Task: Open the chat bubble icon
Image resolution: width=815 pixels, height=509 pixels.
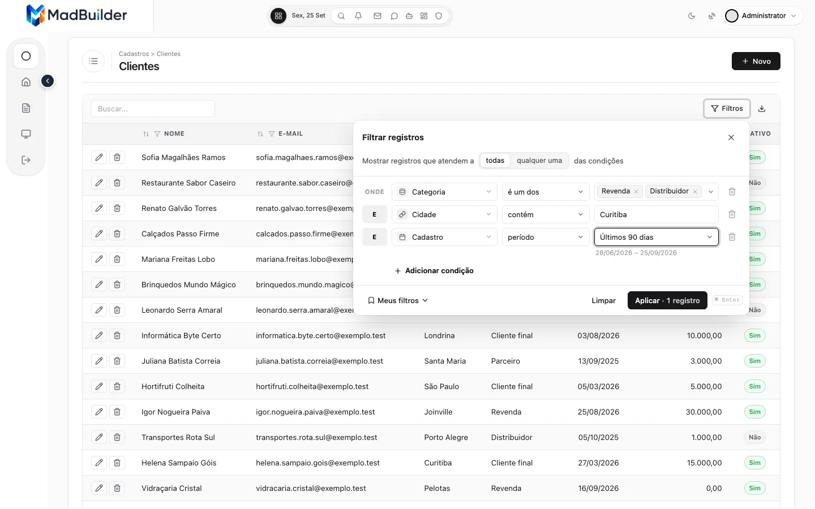Action: pos(394,16)
